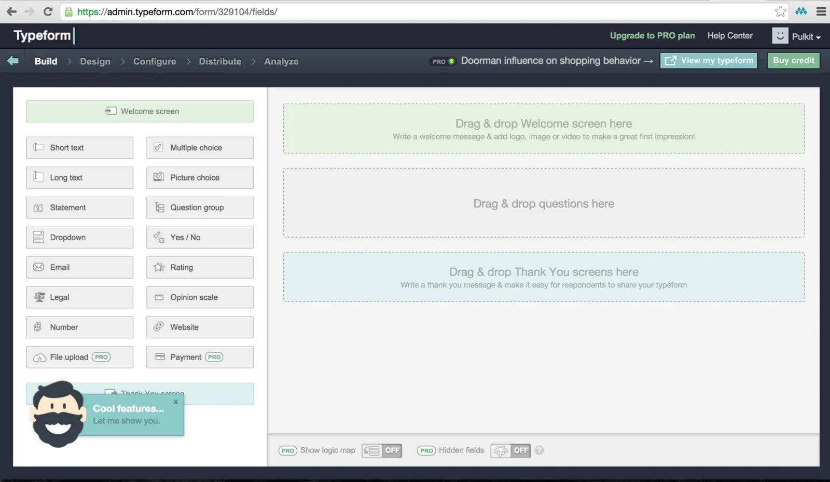Screen dimensions: 830x482
Task: Add a Yes / No question
Action: pos(200,238)
